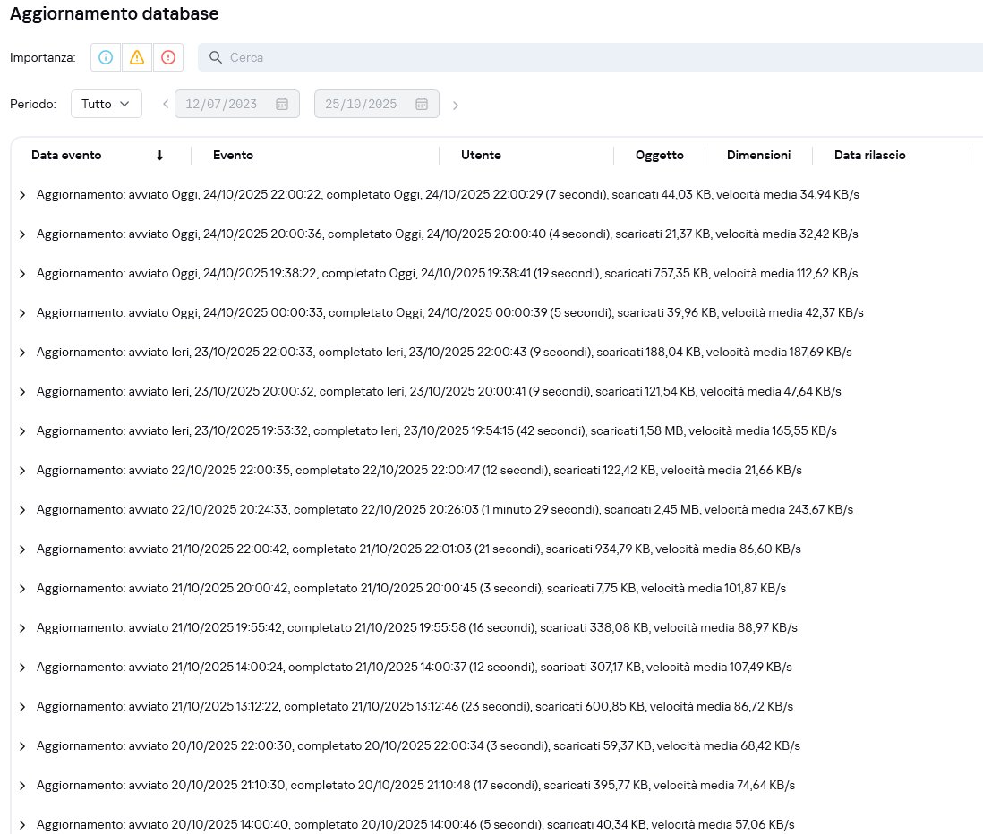The height and width of the screenshot is (834, 983).
Task: Toggle the red critical importance filter
Action: [x=168, y=57]
